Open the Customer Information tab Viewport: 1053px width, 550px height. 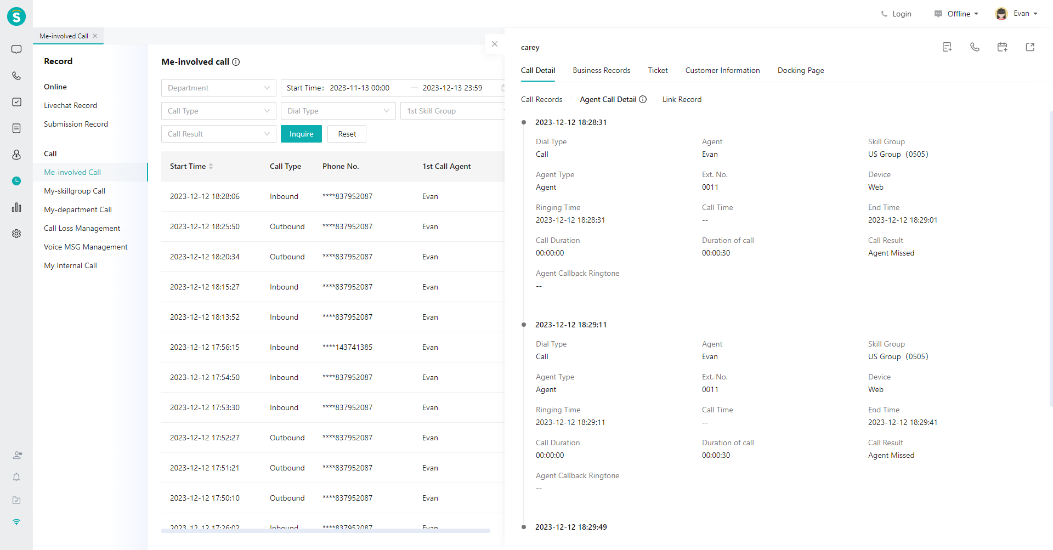(x=722, y=70)
